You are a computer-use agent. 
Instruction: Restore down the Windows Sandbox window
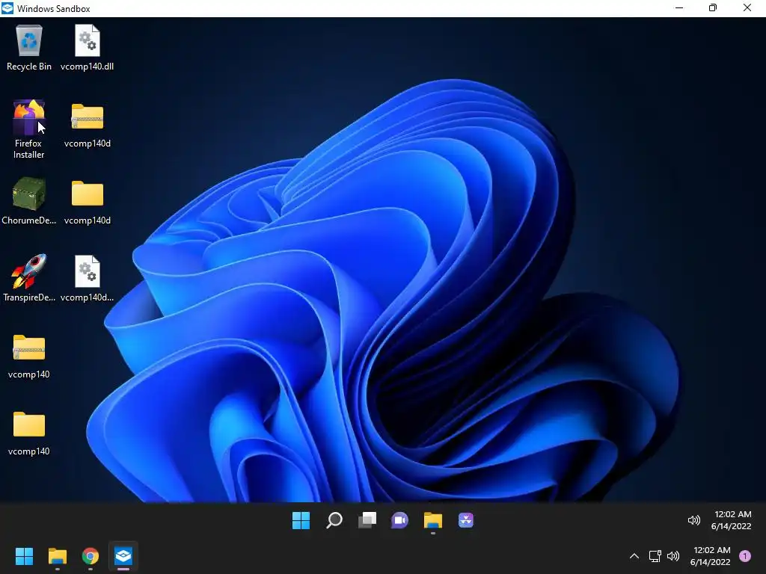coord(713,7)
